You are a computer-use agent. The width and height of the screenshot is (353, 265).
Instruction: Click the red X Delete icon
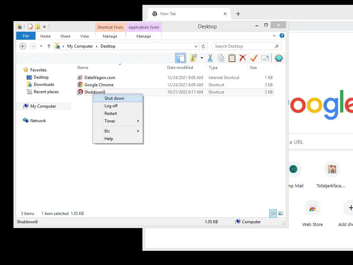click(243, 58)
